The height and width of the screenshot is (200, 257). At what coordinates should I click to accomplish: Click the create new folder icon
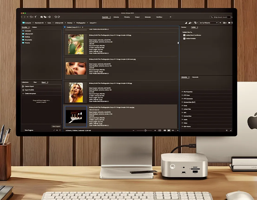230,23
